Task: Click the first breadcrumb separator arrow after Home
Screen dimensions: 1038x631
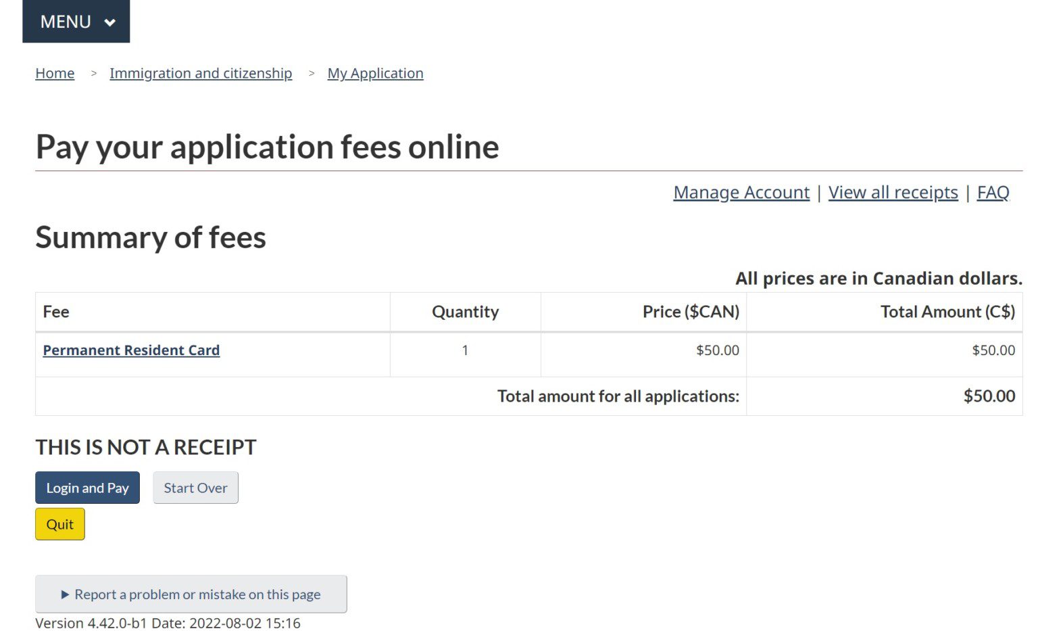Action: [x=93, y=73]
